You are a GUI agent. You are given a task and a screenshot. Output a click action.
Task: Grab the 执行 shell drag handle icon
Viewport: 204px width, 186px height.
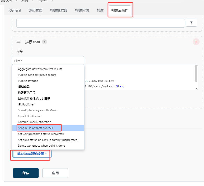coord(18,42)
